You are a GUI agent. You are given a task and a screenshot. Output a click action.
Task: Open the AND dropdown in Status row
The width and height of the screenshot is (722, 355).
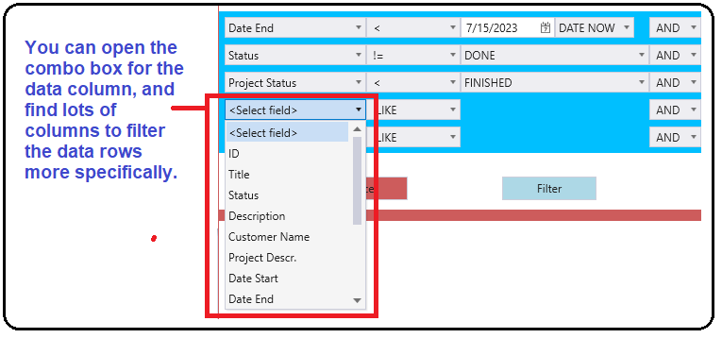click(x=675, y=56)
